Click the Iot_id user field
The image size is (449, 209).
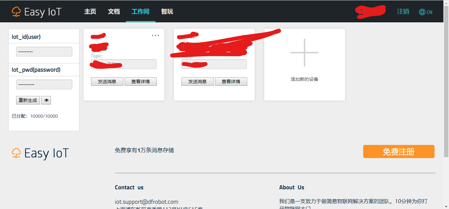click(x=44, y=52)
